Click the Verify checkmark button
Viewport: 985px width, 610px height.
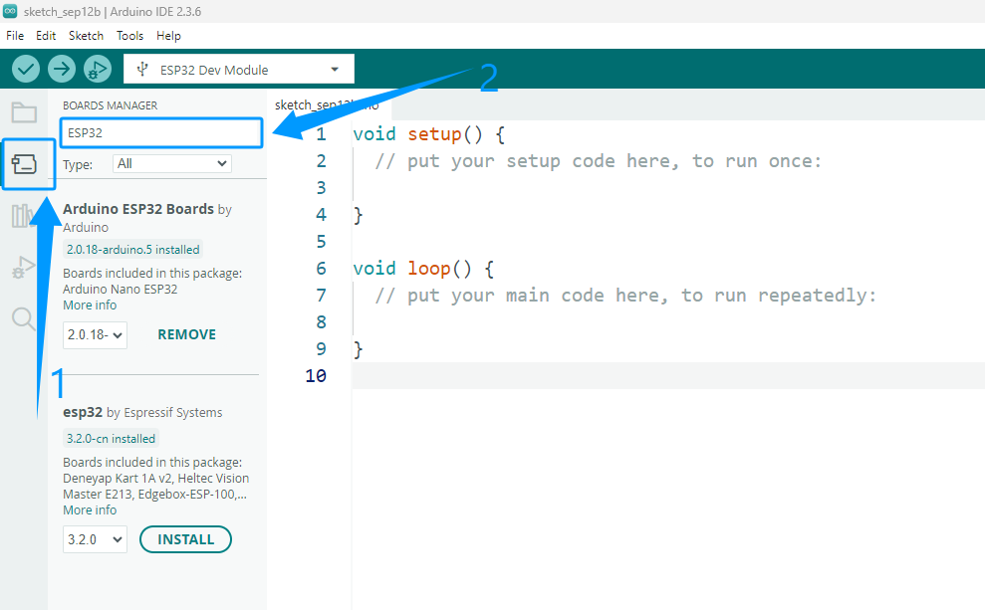[26, 69]
